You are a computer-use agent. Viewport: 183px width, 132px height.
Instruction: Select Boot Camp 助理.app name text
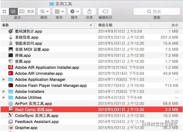pos(34,110)
